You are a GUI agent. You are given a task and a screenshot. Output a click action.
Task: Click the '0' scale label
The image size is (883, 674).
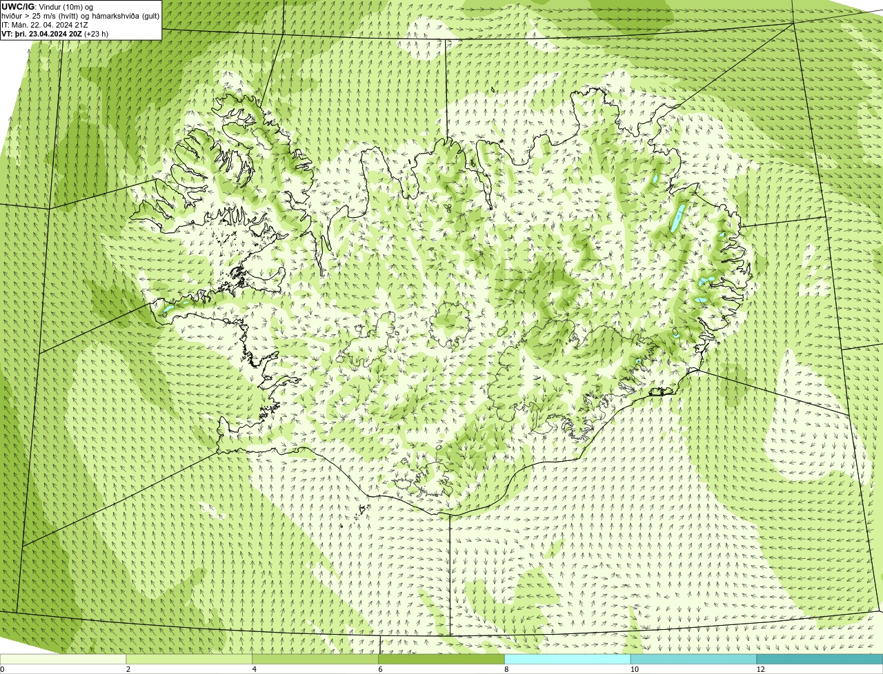click(2, 669)
